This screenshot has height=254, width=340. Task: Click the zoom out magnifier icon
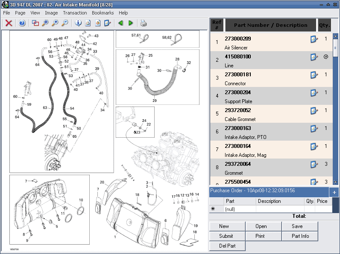[65, 23]
